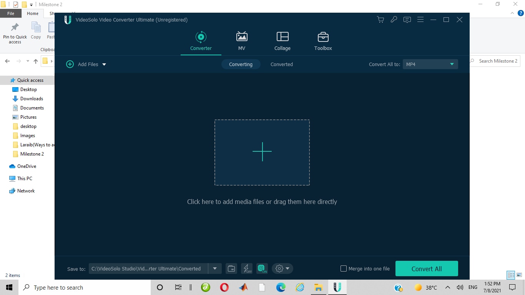
Task: Open Documents in File Explorer sidebar
Action: click(x=28, y=108)
